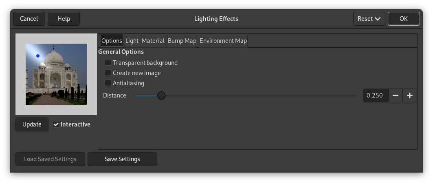Click the Update preview button

click(32, 124)
